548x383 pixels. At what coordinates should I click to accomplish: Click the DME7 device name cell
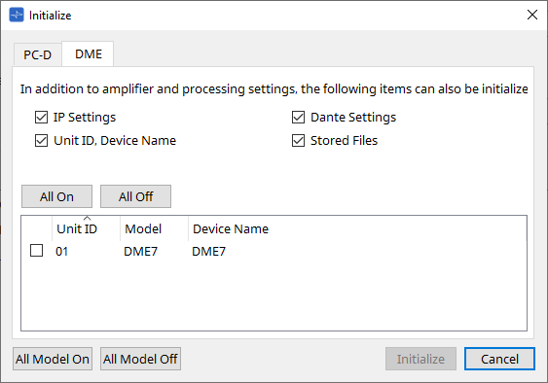click(209, 252)
